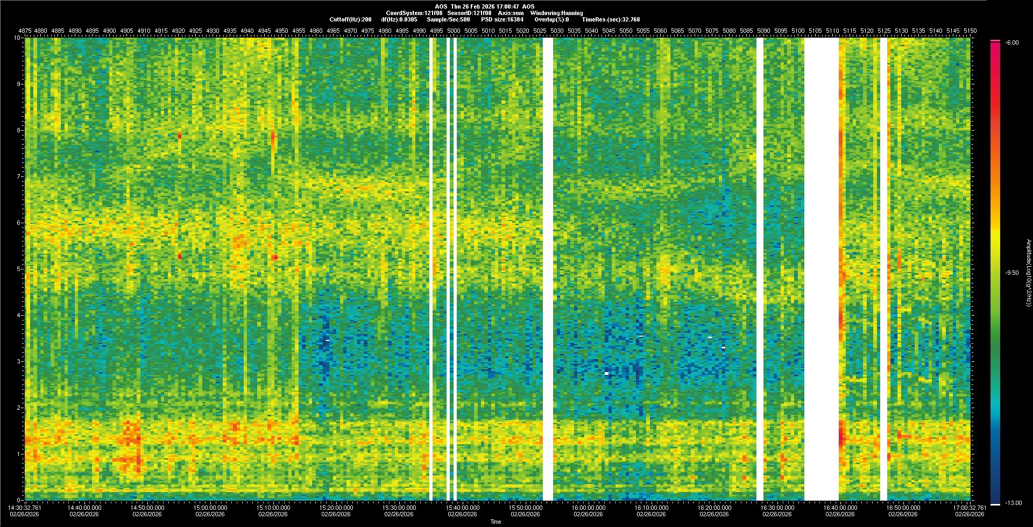Click the rotated Amplitude(Log10(g^2/Hz)) label
The height and width of the screenshot is (527, 1033).
pyautogui.click(x=1028, y=273)
